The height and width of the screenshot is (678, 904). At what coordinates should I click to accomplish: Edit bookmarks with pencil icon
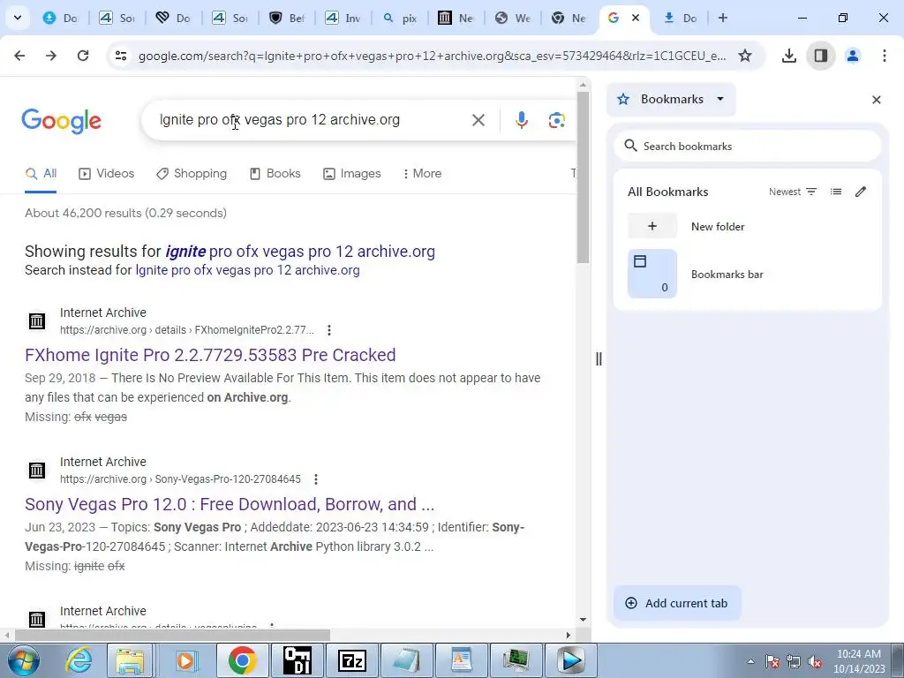tap(860, 192)
